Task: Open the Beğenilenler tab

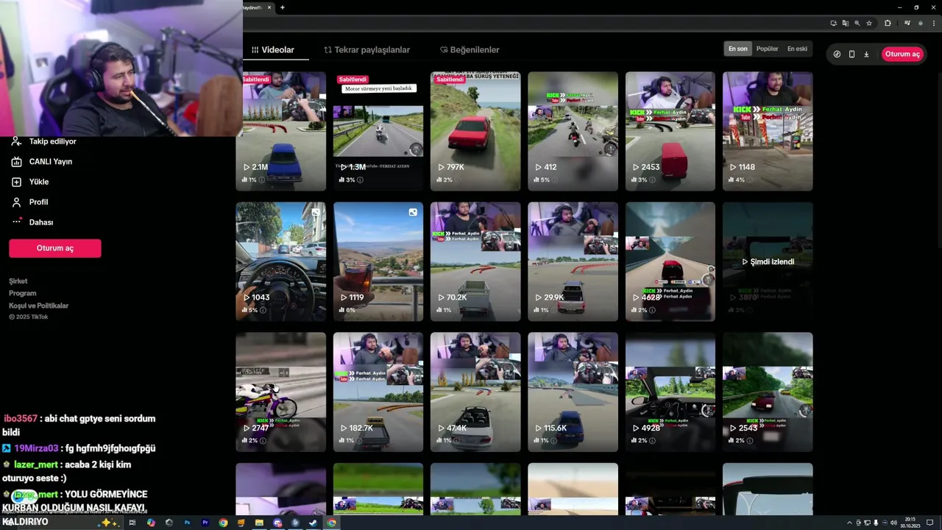Action: (470, 50)
